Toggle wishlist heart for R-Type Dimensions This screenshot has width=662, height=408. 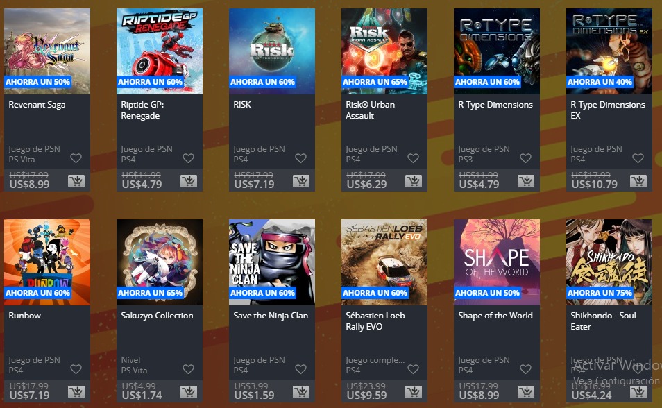[x=525, y=158]
